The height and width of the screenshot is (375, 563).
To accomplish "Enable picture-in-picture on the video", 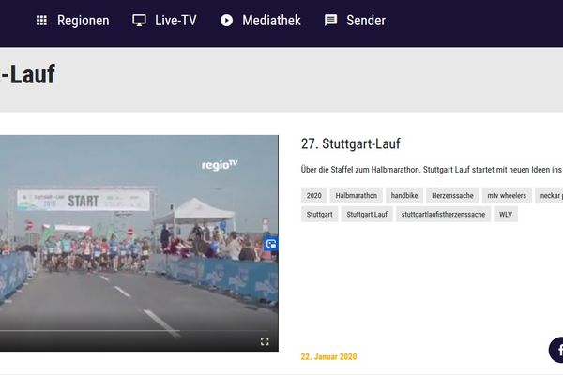I will pyautogui.click(x=271, y=244).
